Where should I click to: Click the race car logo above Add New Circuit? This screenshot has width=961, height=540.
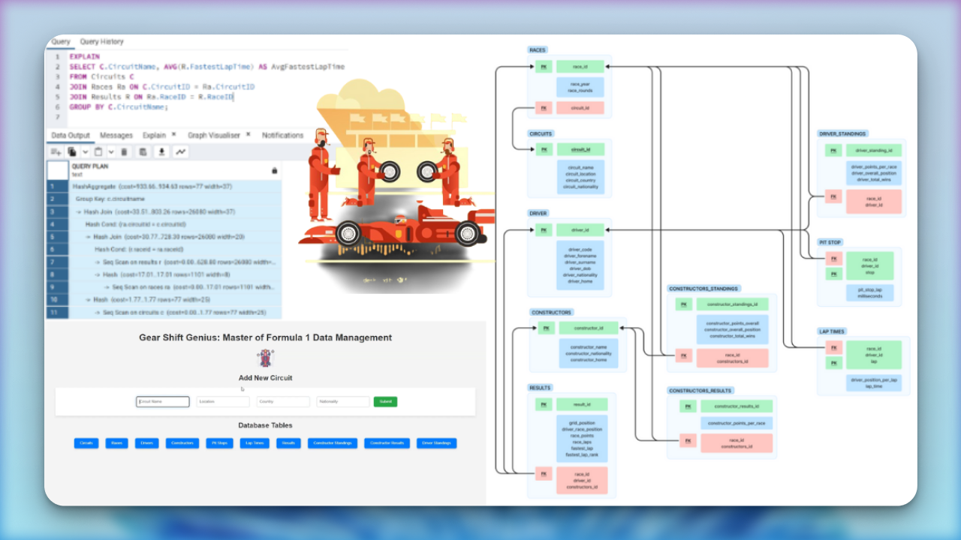(265, 358)
